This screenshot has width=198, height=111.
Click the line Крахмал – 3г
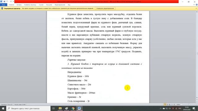[74, 97]
